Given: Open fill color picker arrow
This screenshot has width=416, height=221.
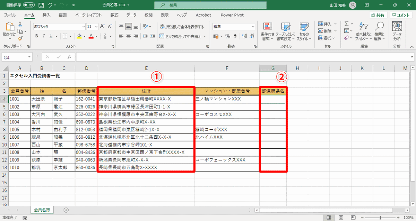Looking at the screenshot, I should [84, 36].
